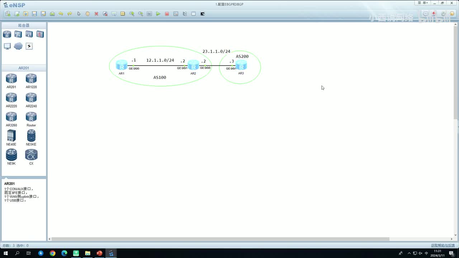Select the WLAN device category
459x258 pixels.
tap(29, 34)
